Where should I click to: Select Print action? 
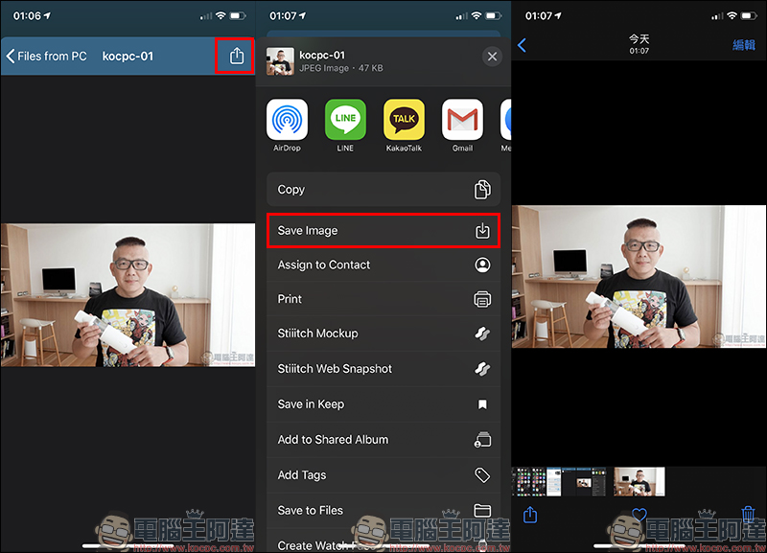[x=383, y=299]
